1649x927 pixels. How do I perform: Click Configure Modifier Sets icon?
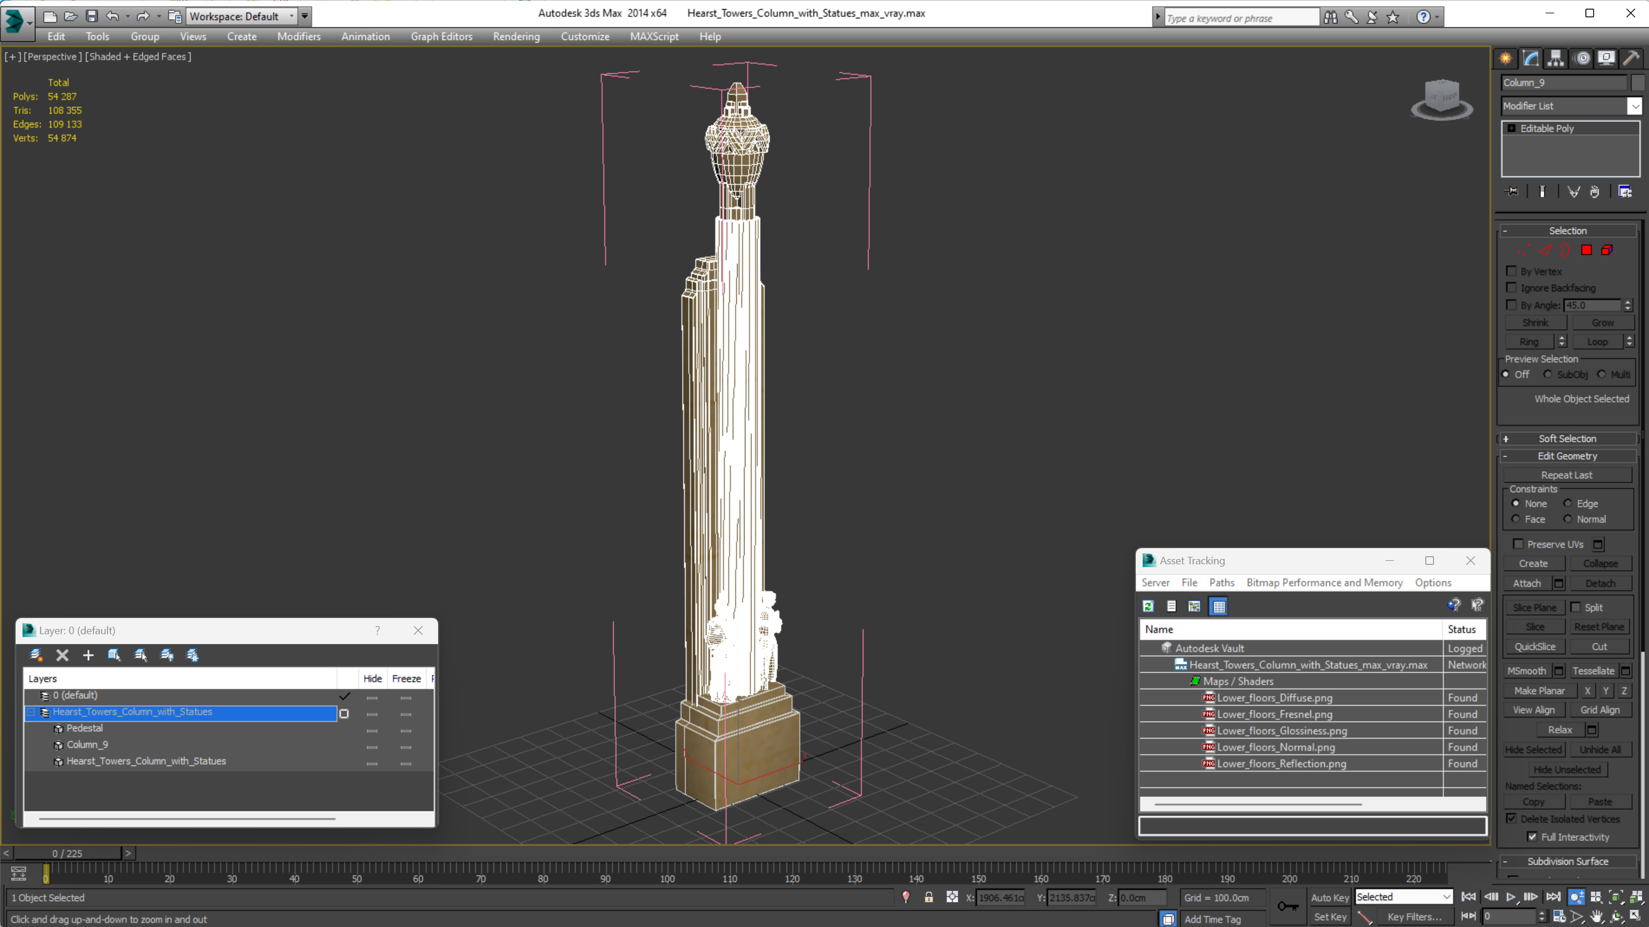pyautogui.click(x=1625, y=191)
